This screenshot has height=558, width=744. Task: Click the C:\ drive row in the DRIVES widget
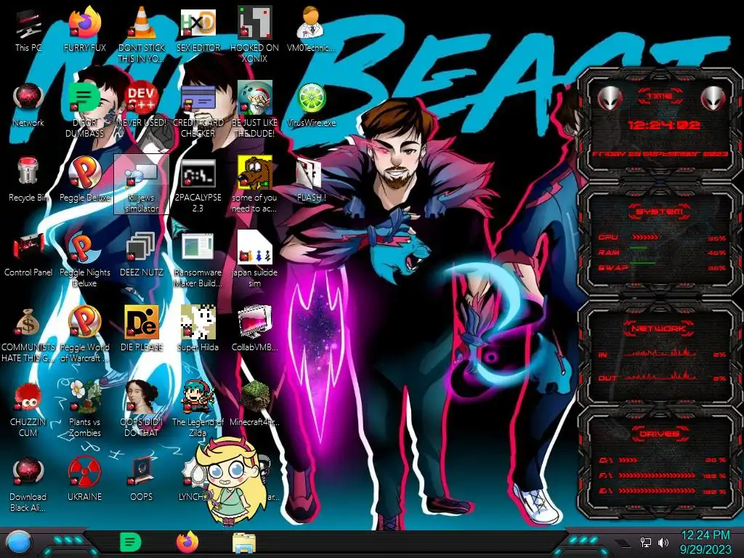tap(662, 460)
